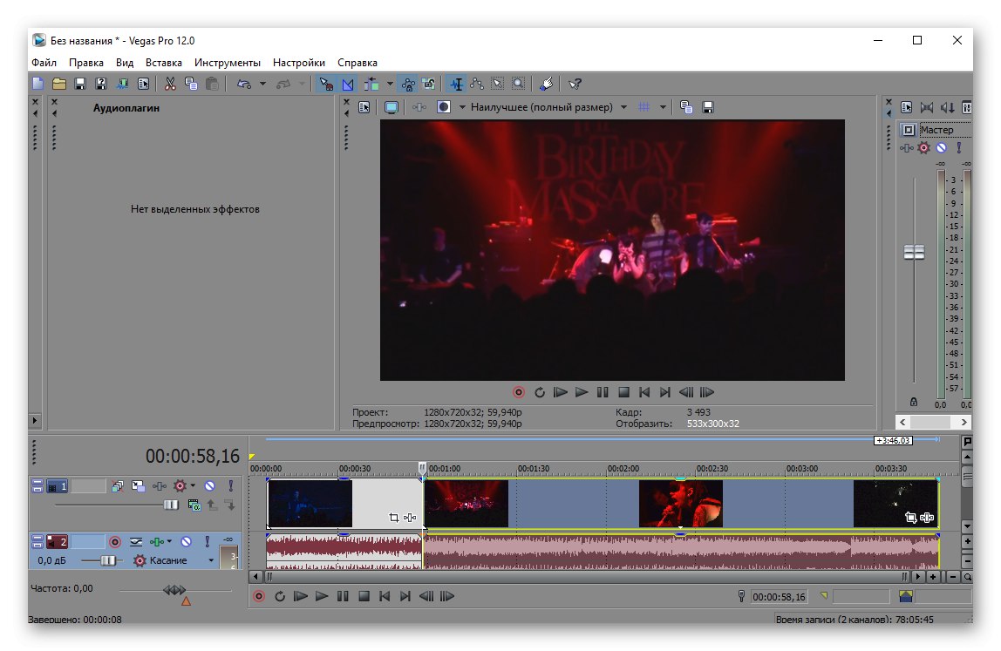The image size is (1001, 651).
Task: Click the audio track 2 volume slider
Action: point(109,561)
